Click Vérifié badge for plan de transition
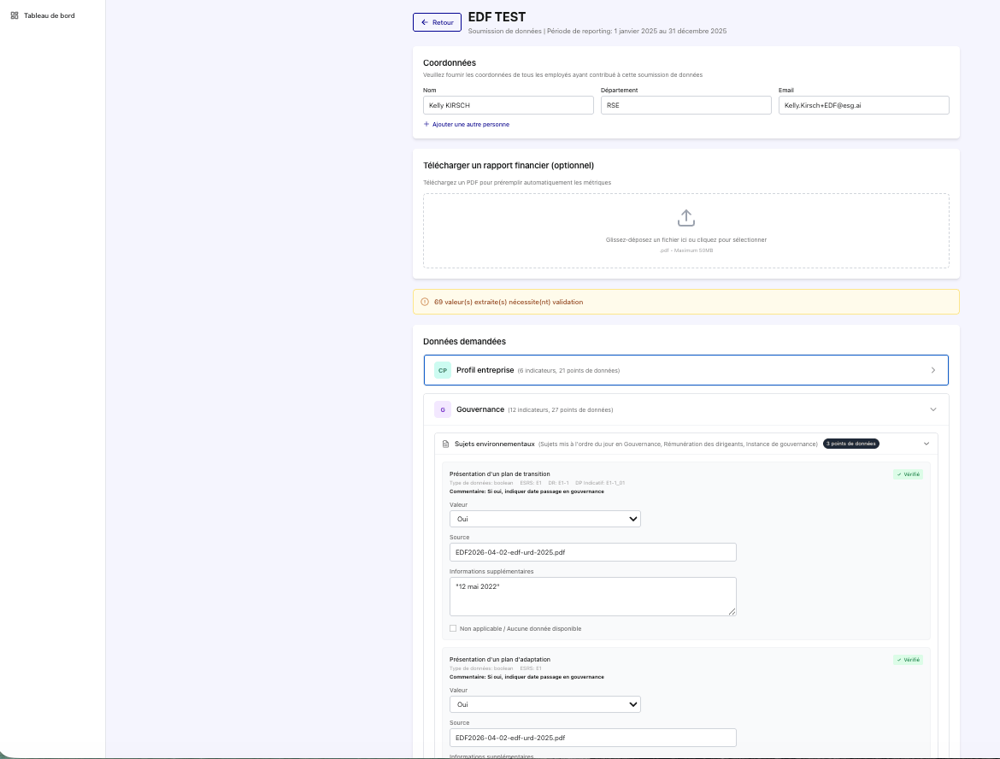This screenshot has height=759, width=1000. (x=909, y=474)
